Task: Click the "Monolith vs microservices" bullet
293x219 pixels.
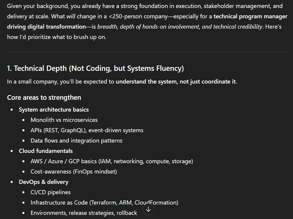Action: point(64,120)
